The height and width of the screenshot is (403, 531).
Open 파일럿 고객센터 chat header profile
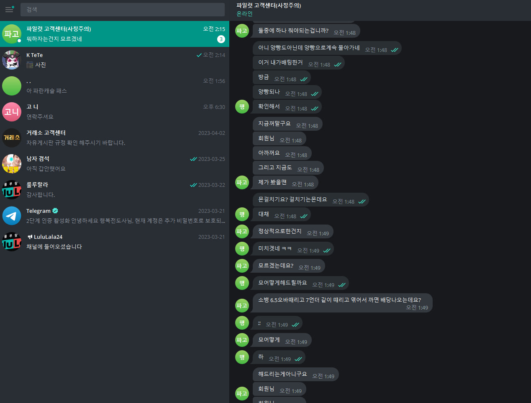click(x=269, y=5)
